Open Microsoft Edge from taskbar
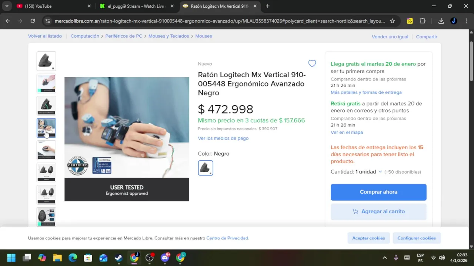Viewport: 474px width, 266px height. pyautogui.click(x=73, y=258)
